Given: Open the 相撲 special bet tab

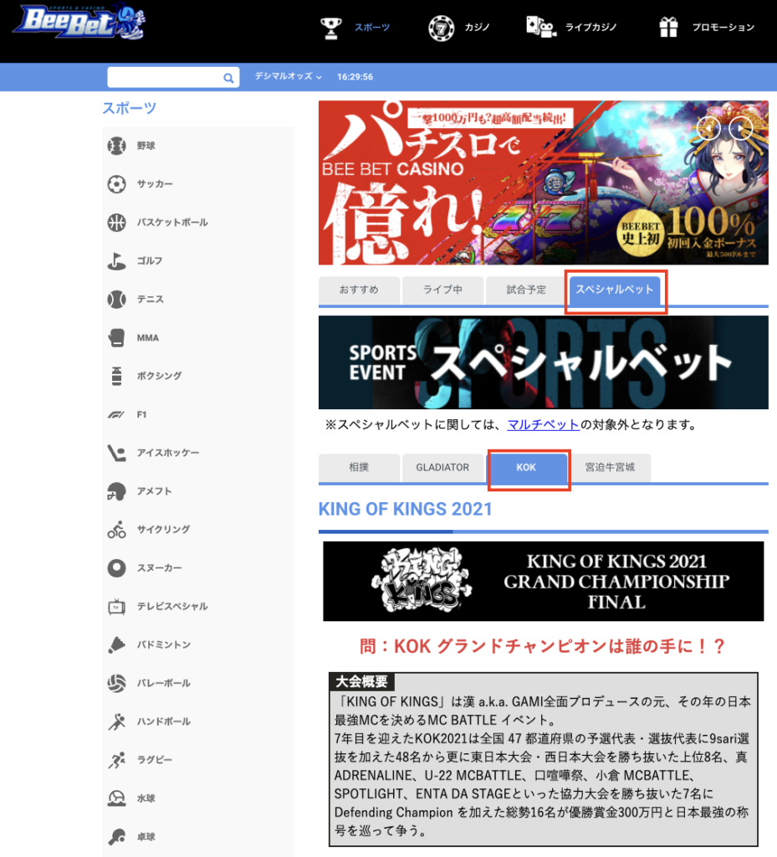Looking at the screenshot, I should pyautogui.click(x=359, y=467).
